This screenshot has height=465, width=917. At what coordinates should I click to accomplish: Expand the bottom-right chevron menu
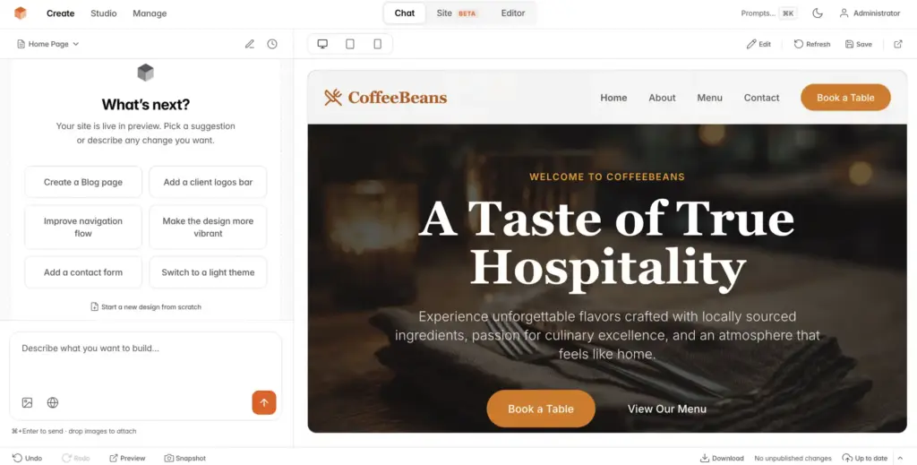coord(900,458)
